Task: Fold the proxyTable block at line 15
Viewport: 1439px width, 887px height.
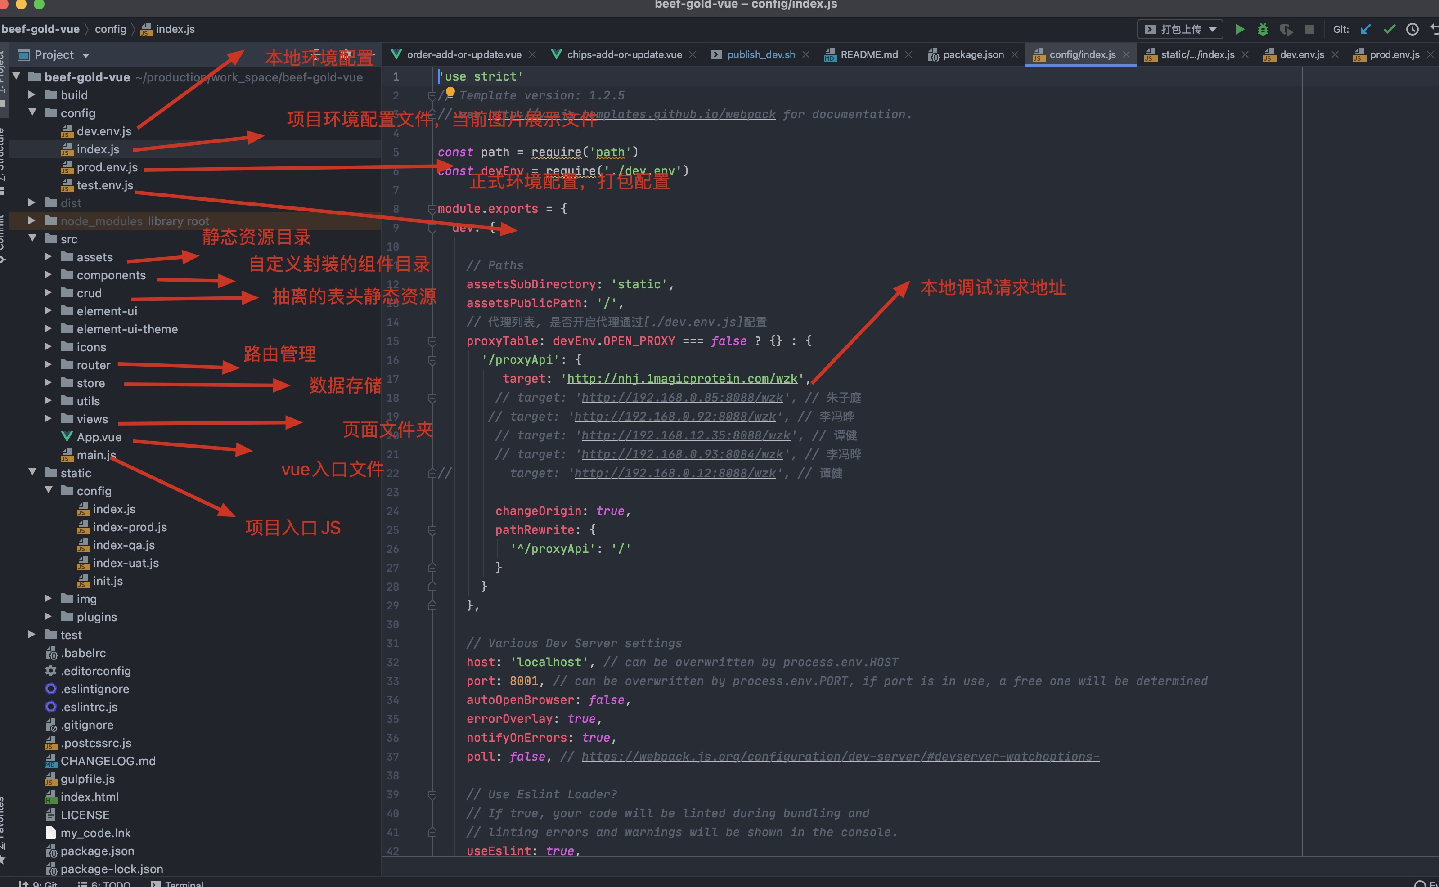Action: (432, 341)
